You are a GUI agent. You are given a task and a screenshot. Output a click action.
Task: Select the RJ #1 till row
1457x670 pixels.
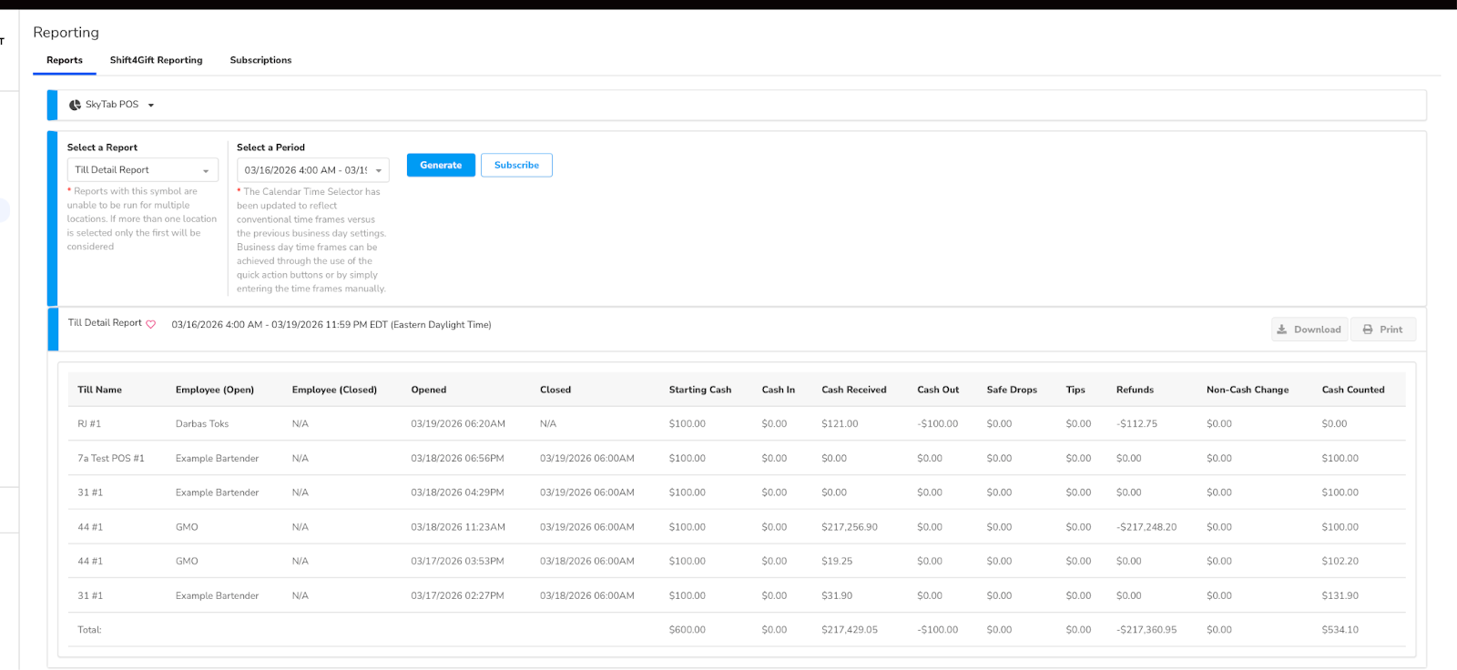point(89,424)
